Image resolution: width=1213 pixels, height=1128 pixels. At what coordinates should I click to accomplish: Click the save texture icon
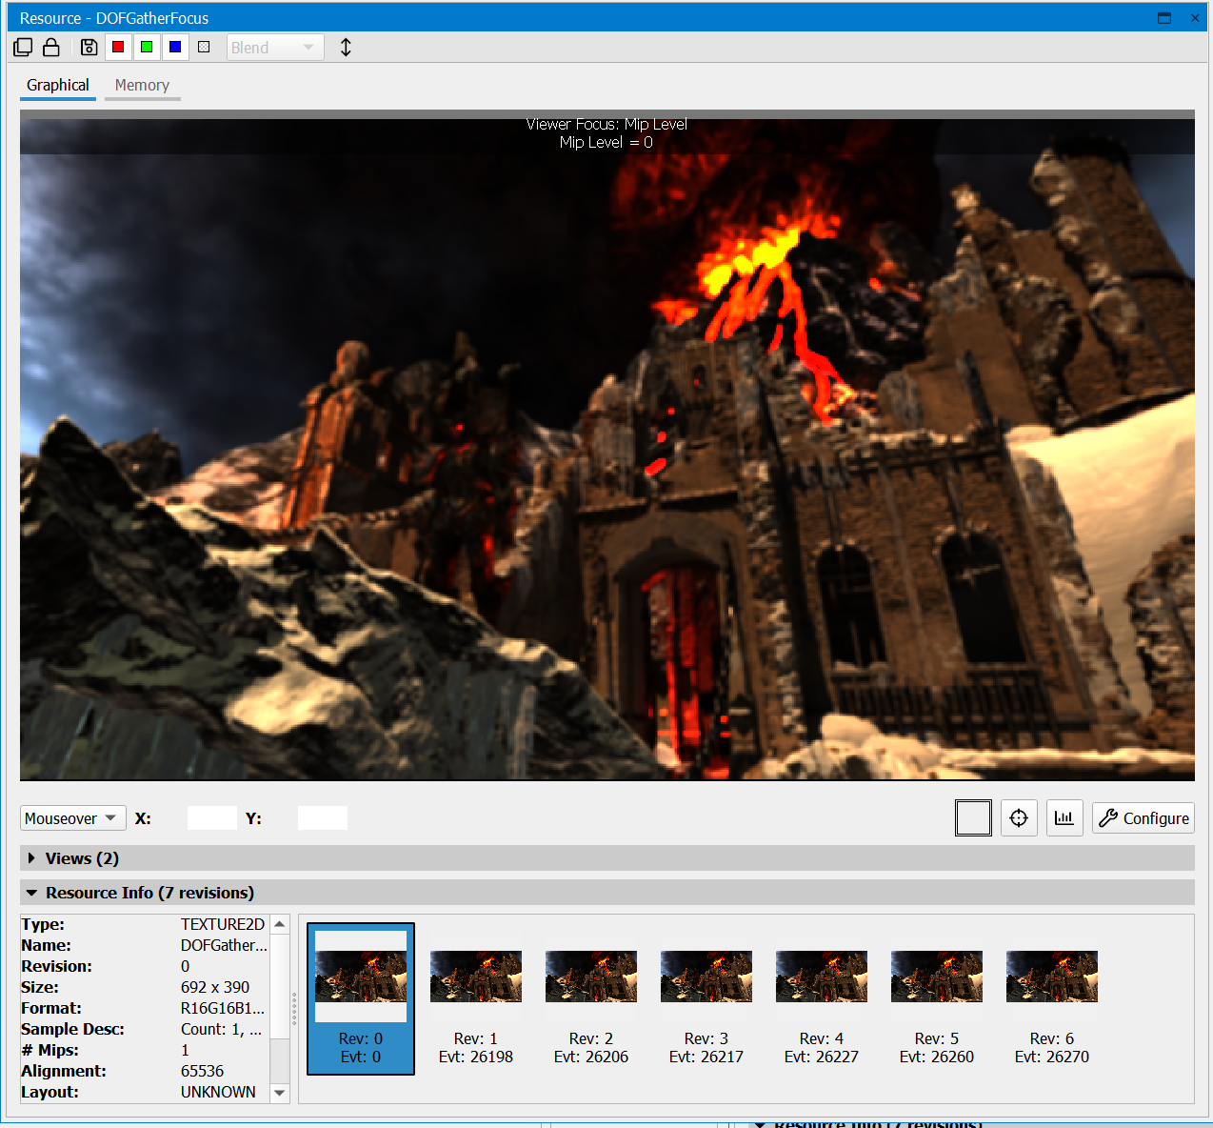click(88, 47)
